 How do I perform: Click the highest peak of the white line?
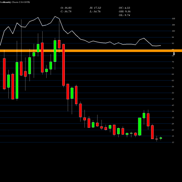(x=55, y=16)
